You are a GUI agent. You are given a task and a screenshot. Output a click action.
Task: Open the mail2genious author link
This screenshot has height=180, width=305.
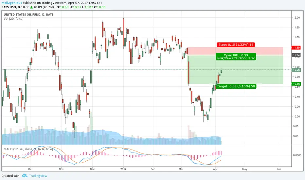tap(12, 3)
